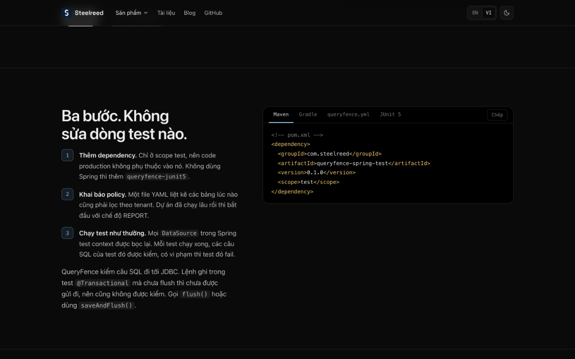Image resolution: width=575 pixels, height=359 pixels.
Task: Click the bold text Khai báo policy.
Action: pyautogui.click(x=103, y=194)
